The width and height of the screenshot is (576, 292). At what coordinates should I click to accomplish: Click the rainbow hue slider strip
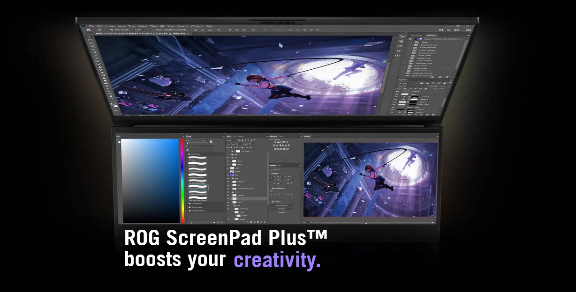point(182,181)
